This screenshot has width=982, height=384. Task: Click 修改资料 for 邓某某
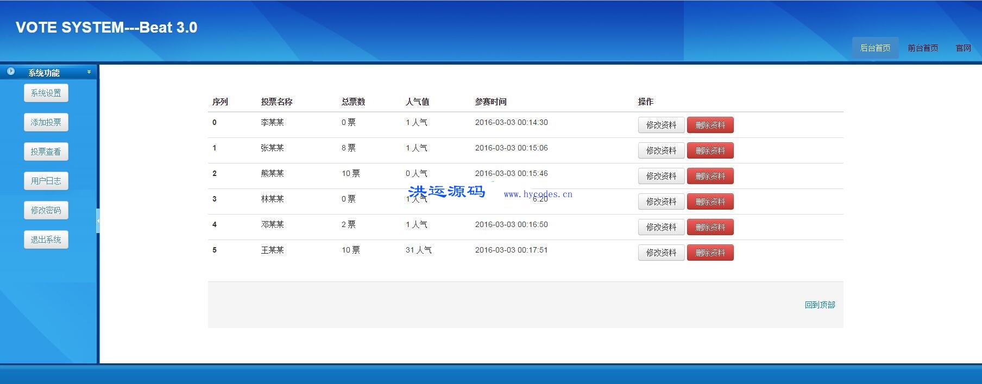pyautogui.click(x=661, y=227)
